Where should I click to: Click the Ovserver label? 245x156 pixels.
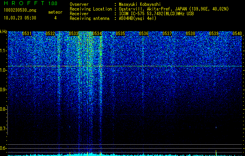(x=79, y=4)
